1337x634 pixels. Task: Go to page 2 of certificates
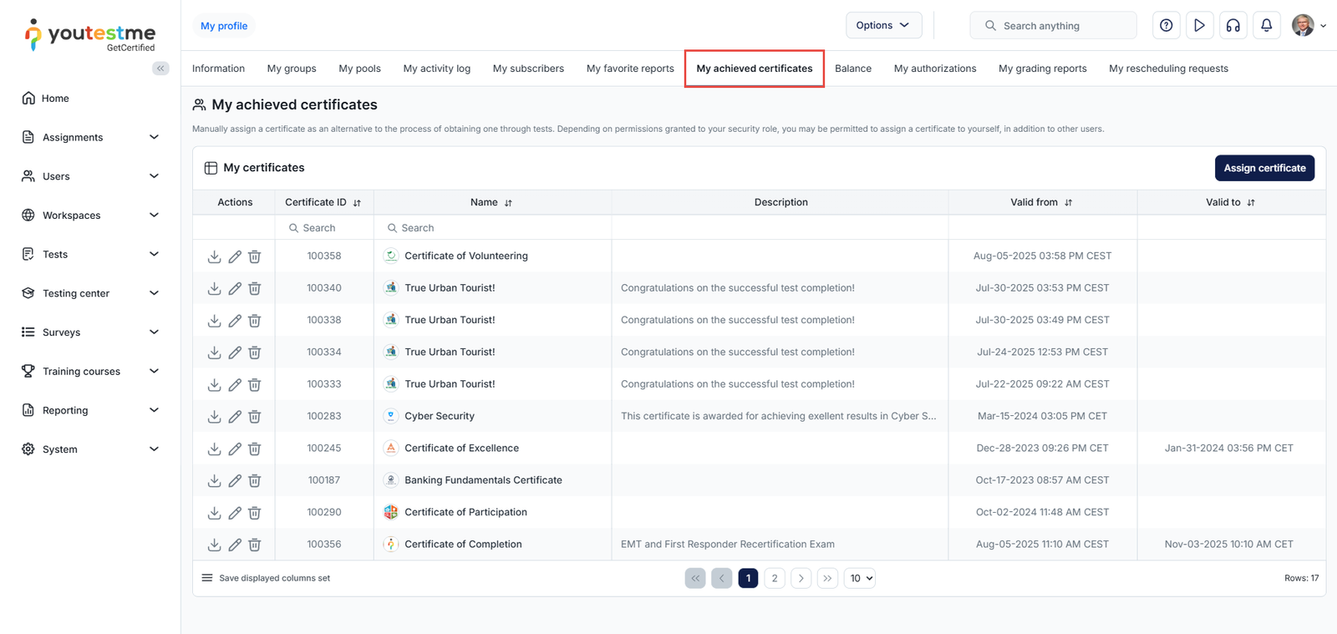pyautogui.click(x=775, y=578)
